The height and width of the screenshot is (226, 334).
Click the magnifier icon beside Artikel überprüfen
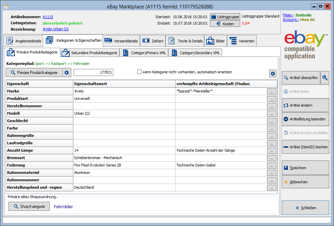(x=325, y=78)
